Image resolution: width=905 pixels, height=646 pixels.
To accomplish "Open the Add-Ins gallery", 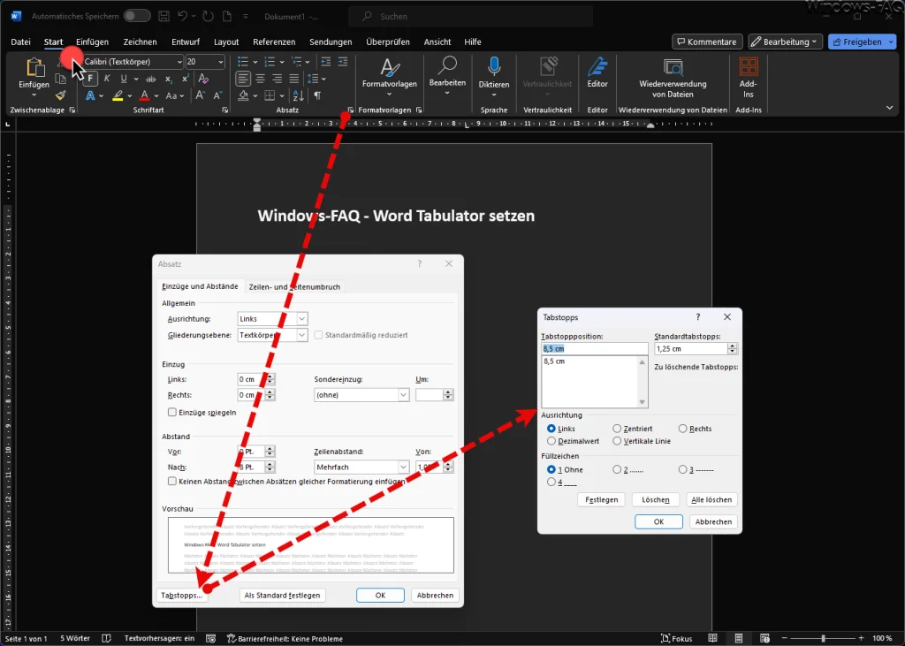I will [748, 77].
